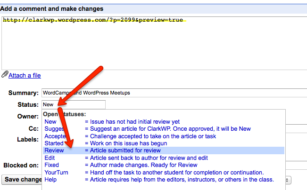The image size is (307, 190).
Task: Select Review status in the dropdown
Action: (x=54, y=150)
